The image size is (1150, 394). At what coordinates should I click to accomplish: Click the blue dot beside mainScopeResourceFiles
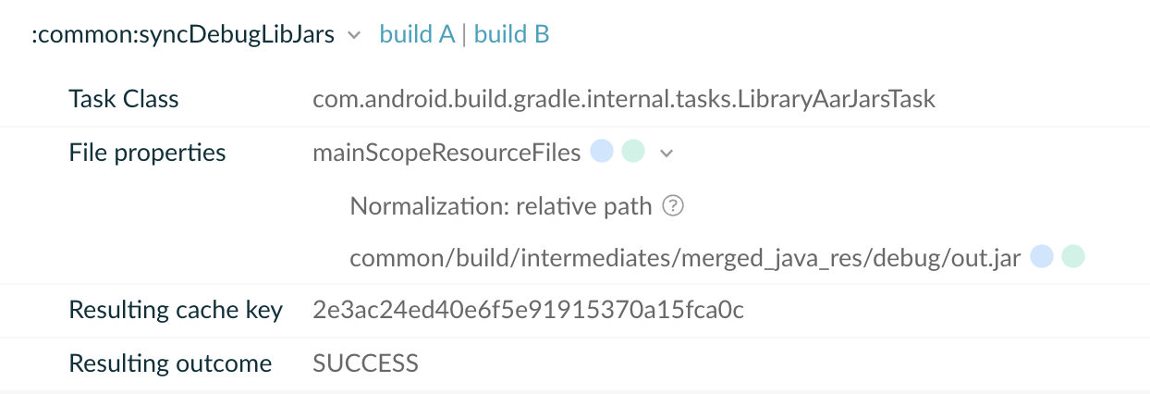pyautogui.click(x=602, y=152)
